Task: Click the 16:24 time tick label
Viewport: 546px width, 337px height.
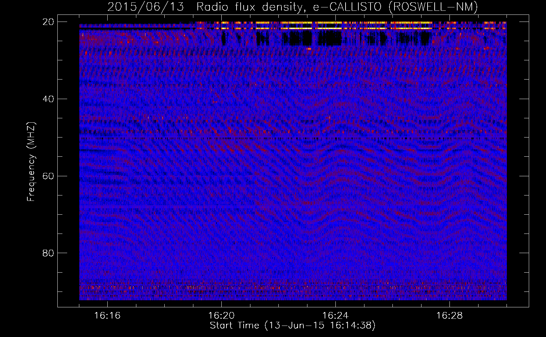Action: [x=335, y=315]
